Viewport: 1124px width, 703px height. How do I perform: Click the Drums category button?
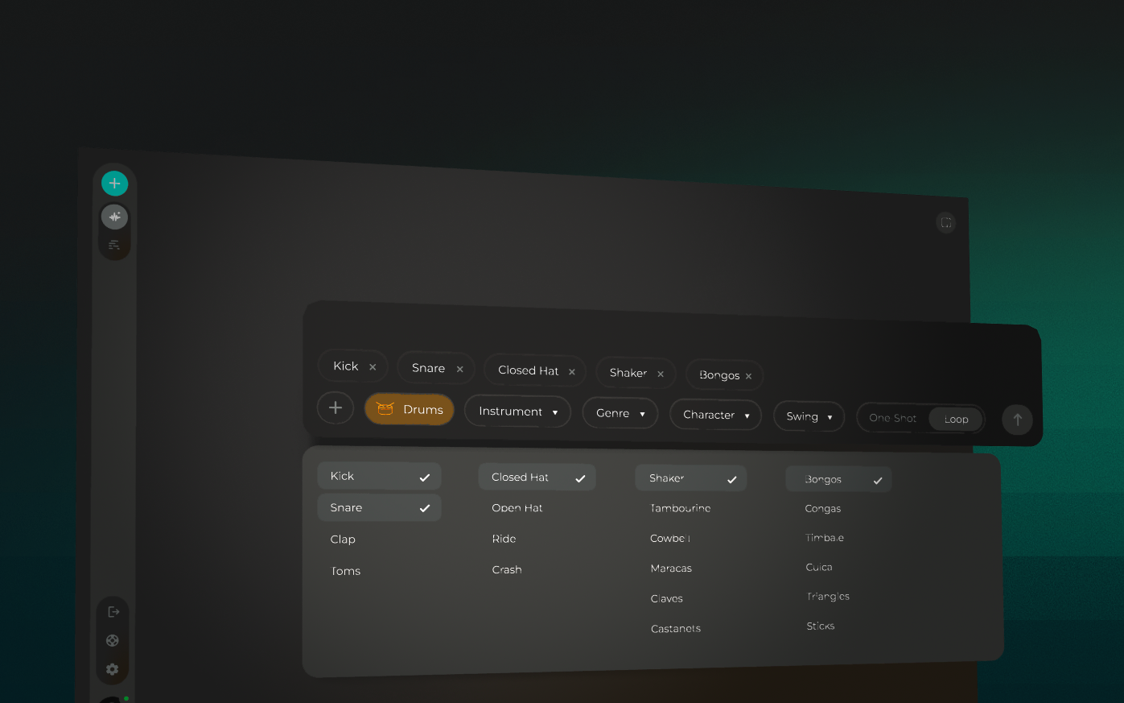(410, 409)
